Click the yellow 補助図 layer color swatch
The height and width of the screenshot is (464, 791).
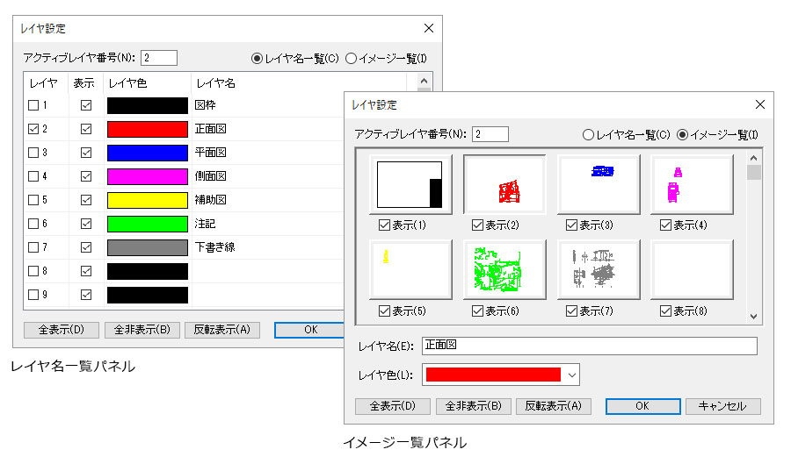[x=147, y=200]
